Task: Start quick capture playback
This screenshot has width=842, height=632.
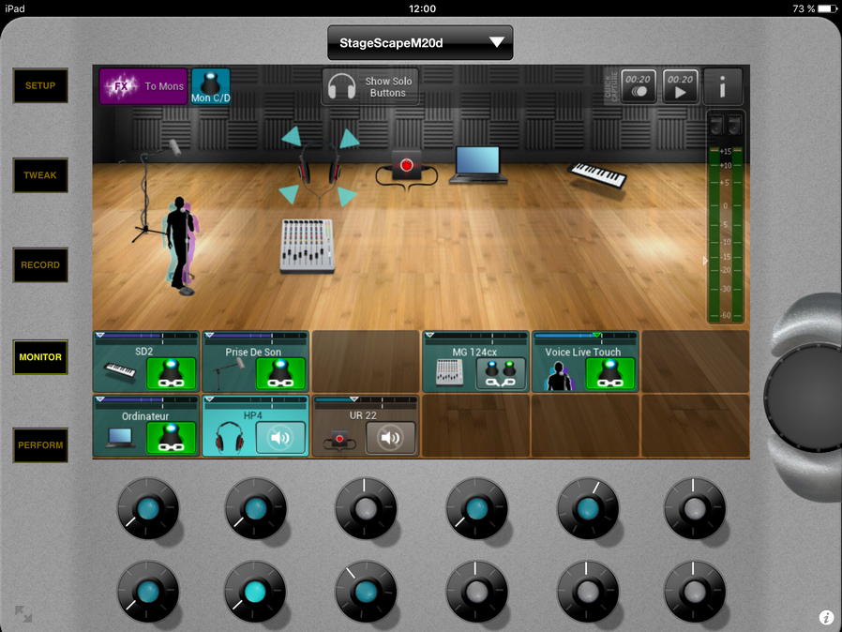Action: coord(680,87)
